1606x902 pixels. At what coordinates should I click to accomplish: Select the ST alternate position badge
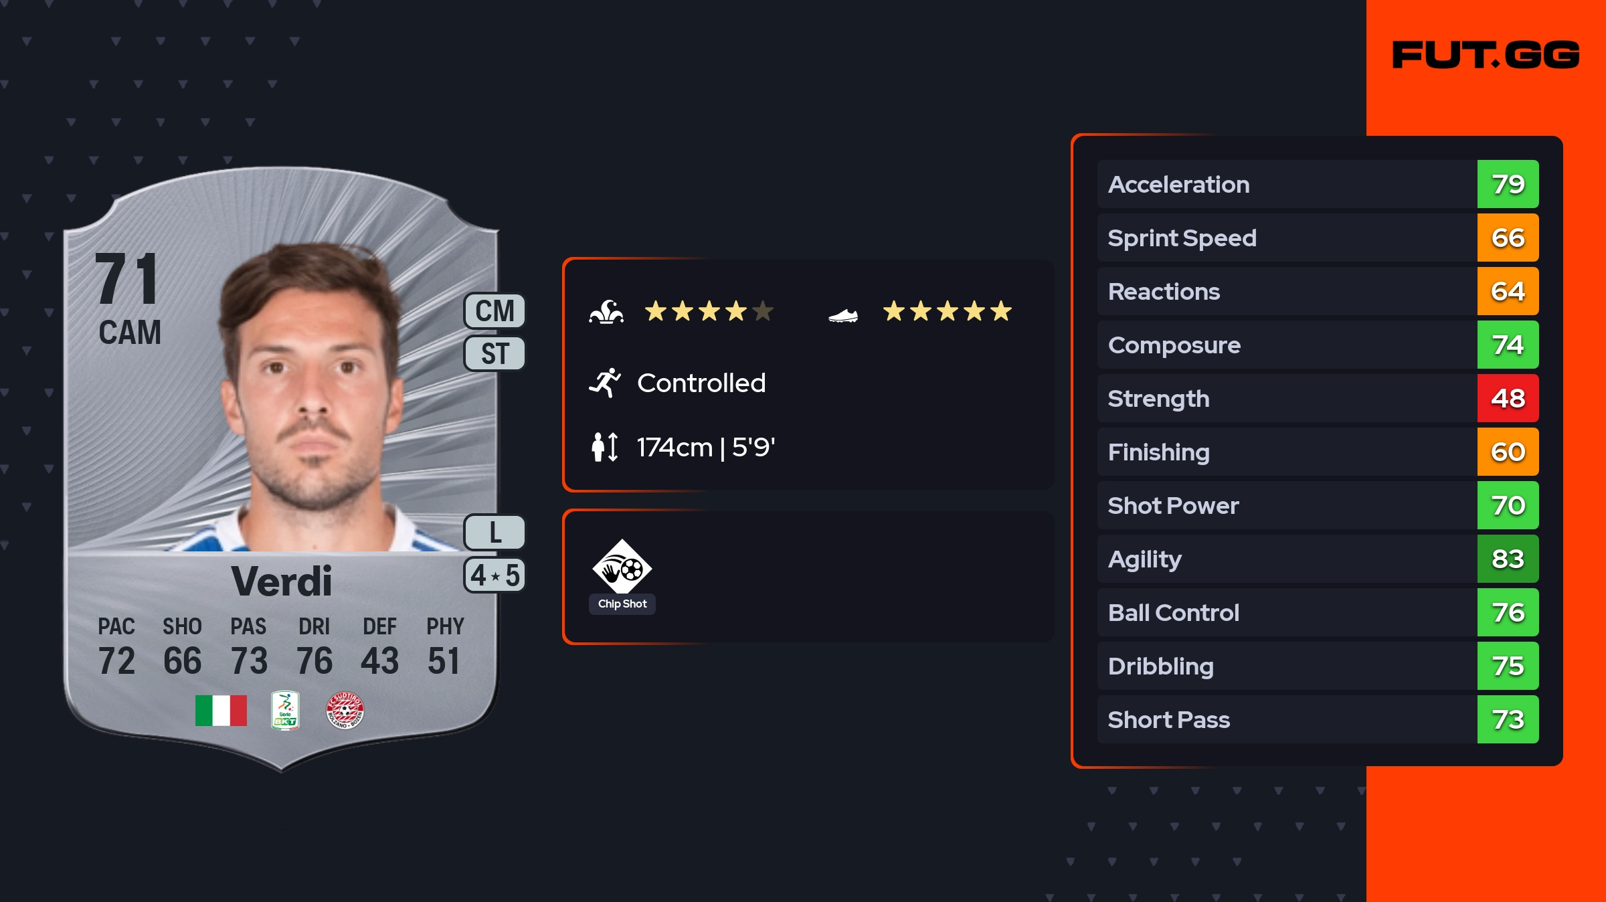(x=495, y=353)
